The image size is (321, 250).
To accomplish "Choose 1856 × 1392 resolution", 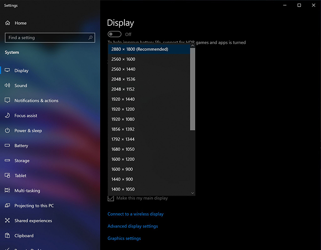I will click(149, 129).
